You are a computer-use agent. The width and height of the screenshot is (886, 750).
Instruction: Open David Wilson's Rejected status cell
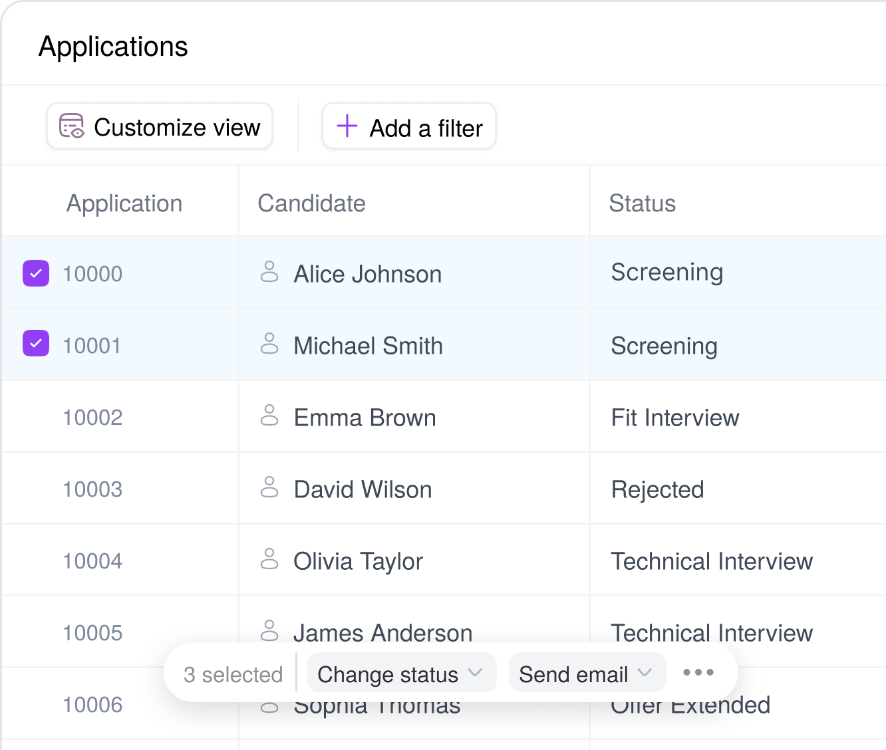[657, 489]
